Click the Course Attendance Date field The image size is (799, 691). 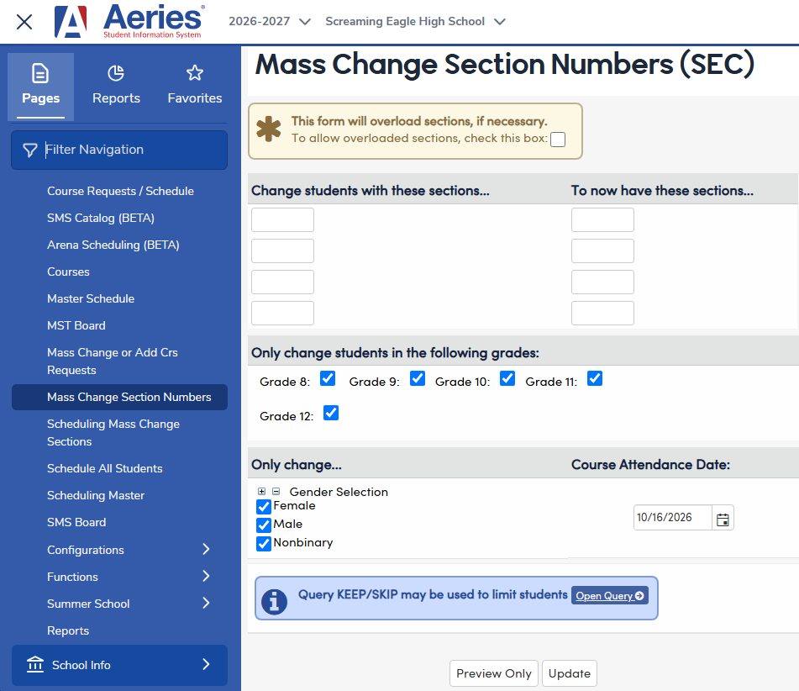click(x=673, y=518)
